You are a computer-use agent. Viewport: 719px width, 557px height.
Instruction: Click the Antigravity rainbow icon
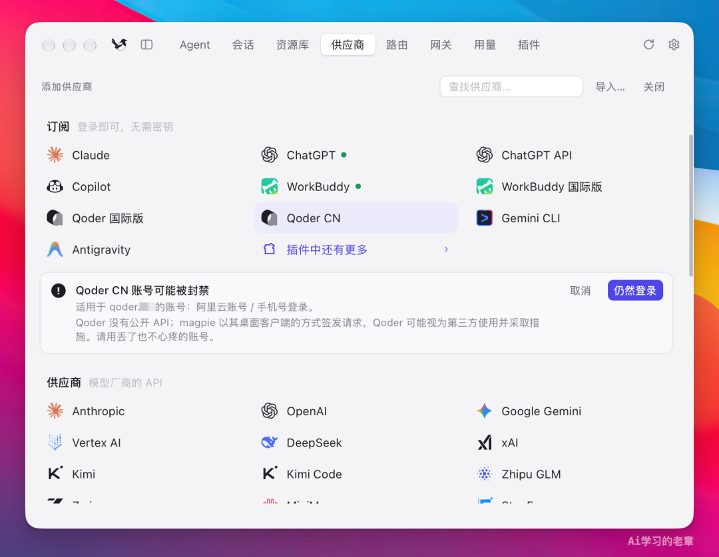[55, 250]
